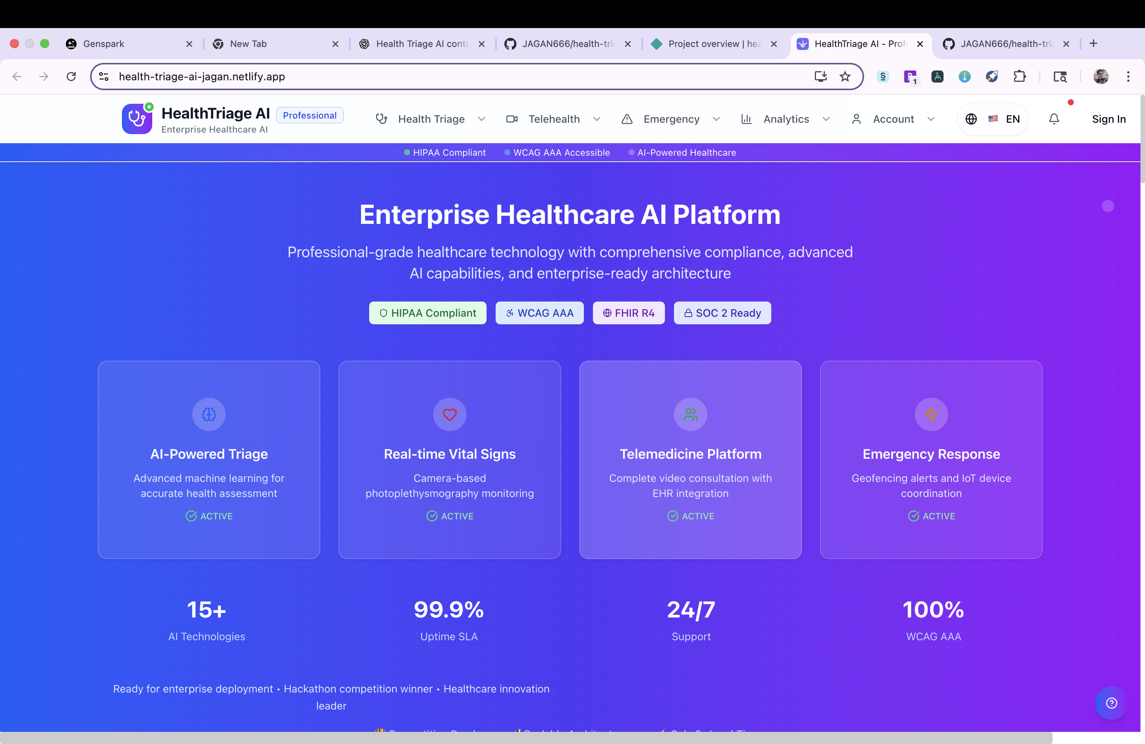
Task: Open the browser extensions puzzle icon
Action: coord(1019,77)
